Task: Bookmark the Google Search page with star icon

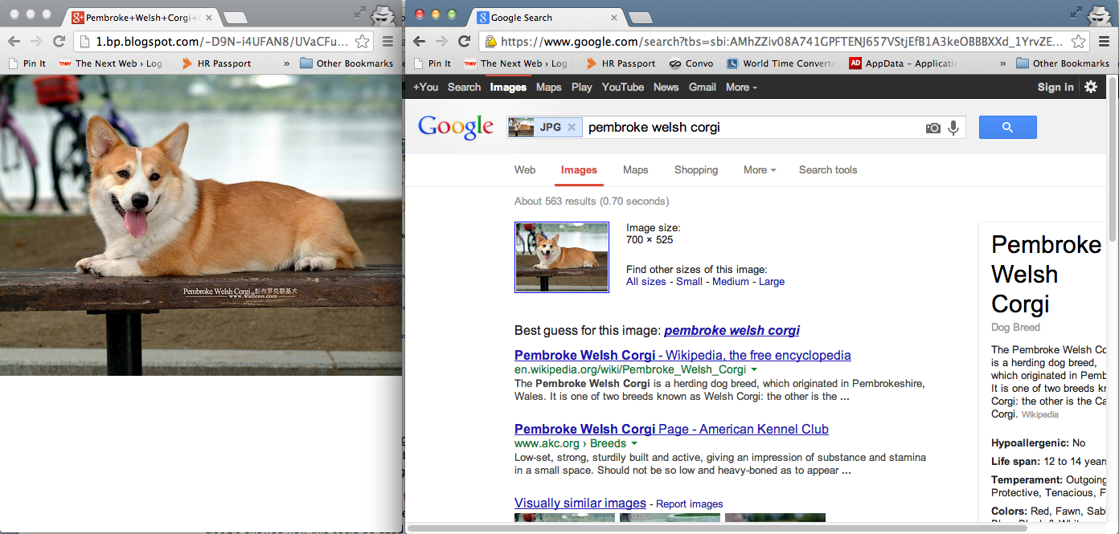Action: [x=1079, y=42]
